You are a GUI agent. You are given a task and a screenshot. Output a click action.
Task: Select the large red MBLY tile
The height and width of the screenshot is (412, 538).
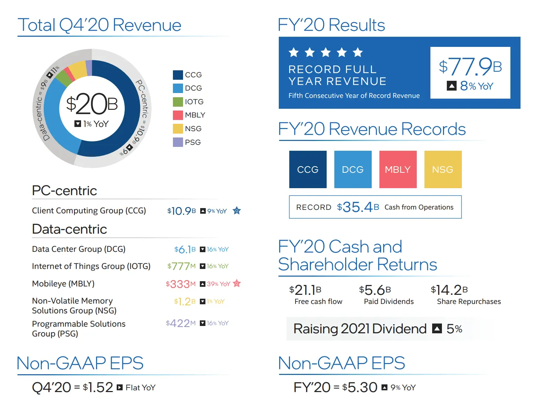tap(398, 169)
